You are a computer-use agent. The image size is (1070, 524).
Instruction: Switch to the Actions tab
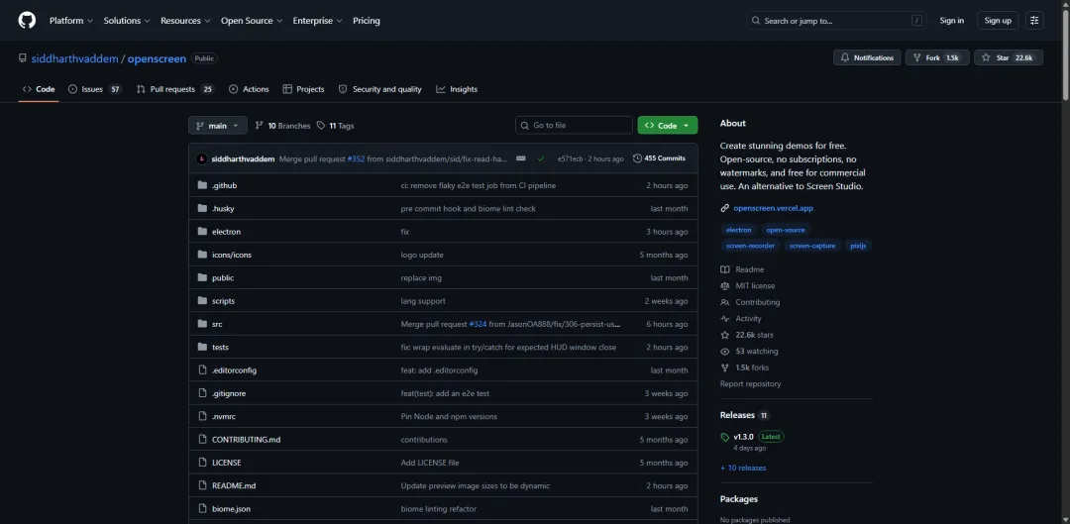(x=249, y=89)
